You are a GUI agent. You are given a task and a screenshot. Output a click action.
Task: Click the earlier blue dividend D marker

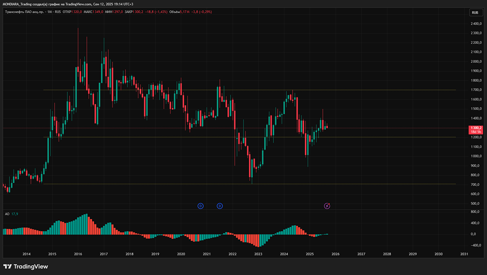[201, 206]
